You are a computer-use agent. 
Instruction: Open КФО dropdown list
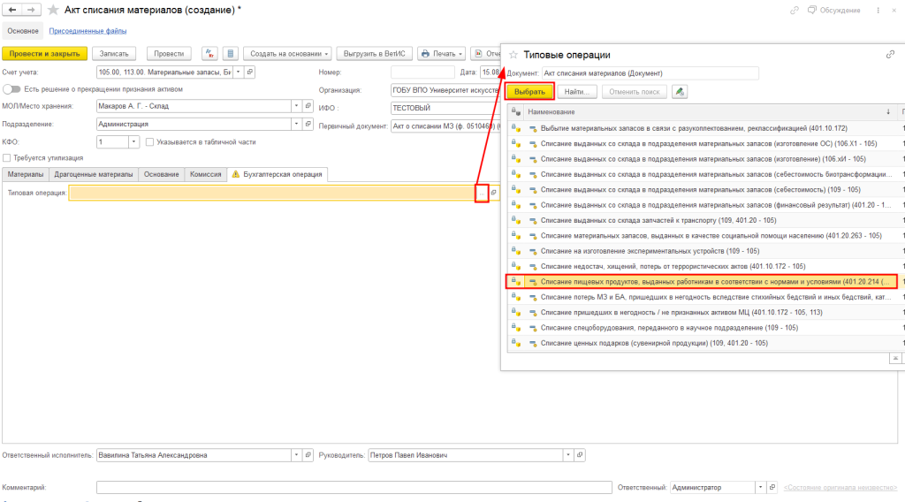[133, 142]
